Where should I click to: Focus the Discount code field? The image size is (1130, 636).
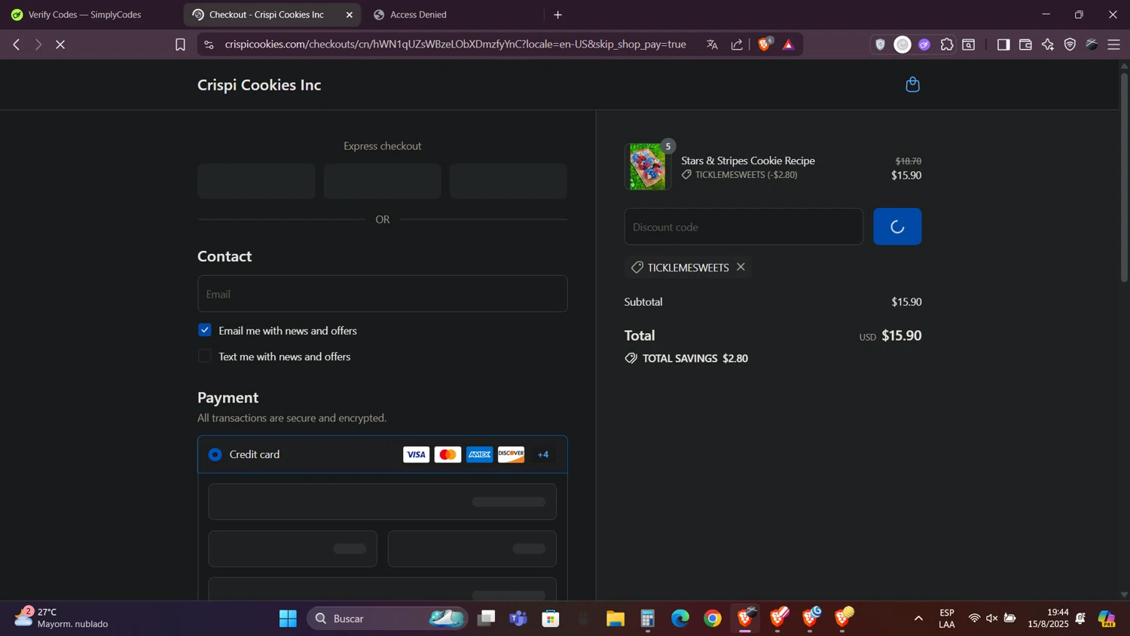pyautogui.click(x=743, y=227)
